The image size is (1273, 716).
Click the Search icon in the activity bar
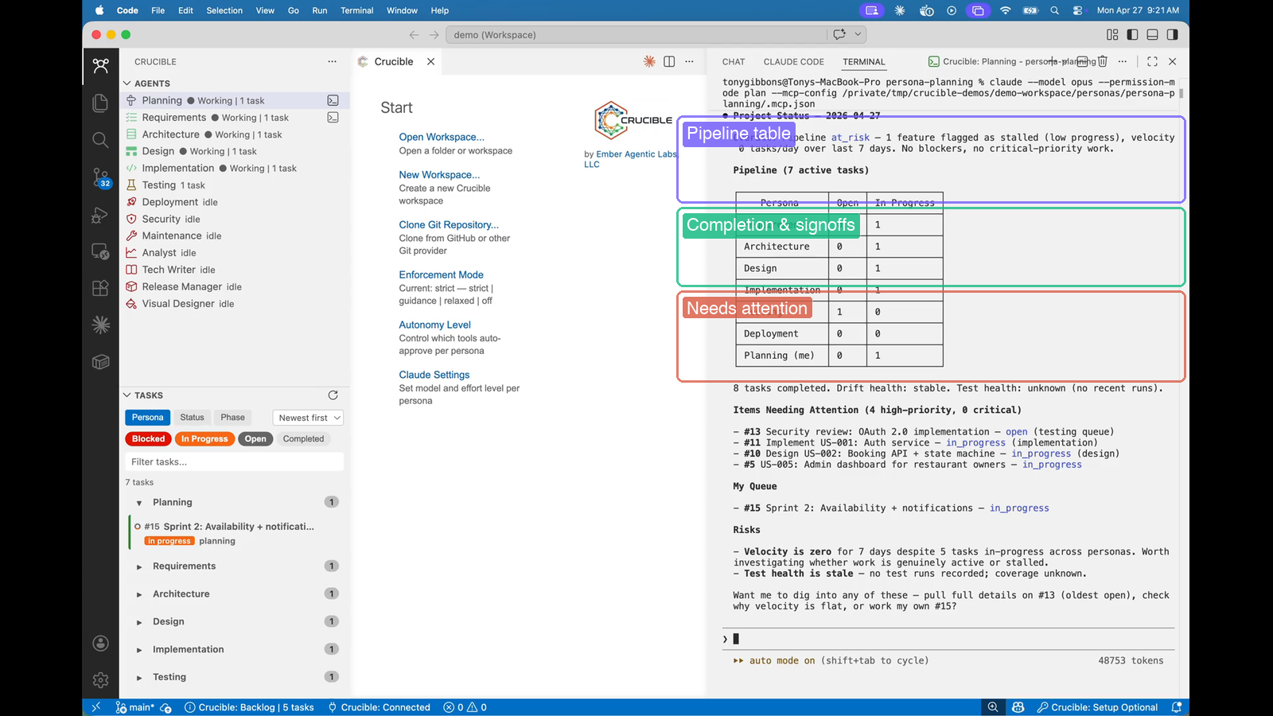coord(100,140)
